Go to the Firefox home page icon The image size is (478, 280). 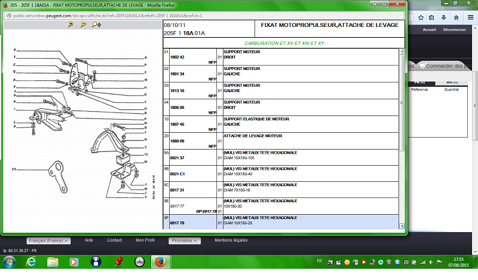coord(456,18)
